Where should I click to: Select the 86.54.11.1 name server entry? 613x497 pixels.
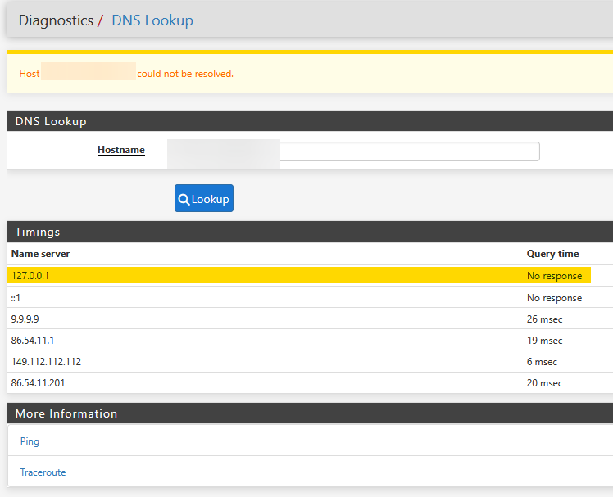[33, 340]
